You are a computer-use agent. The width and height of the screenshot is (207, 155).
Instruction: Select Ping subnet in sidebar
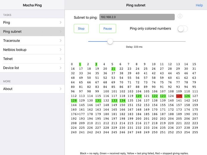tap(32, 32)
